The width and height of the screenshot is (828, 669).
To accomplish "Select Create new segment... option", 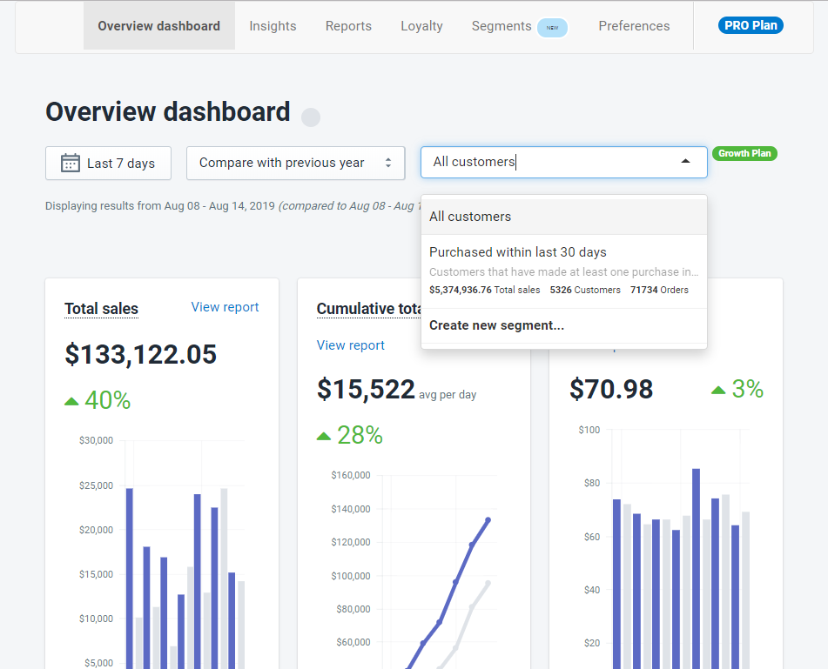I will pyautogui.click(x=564, y=325).
